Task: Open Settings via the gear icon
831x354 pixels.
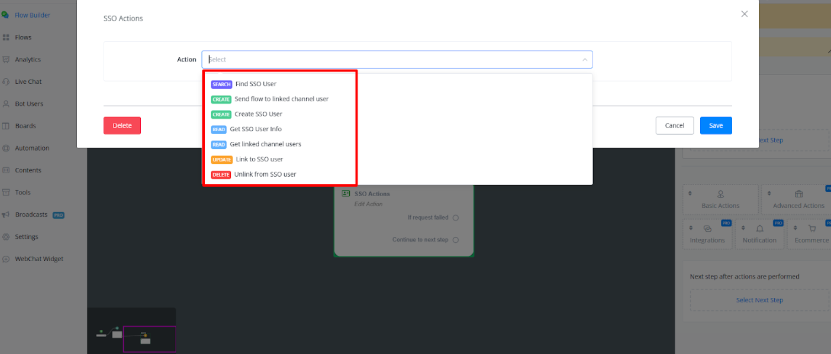Action: [x=6, y=237]
